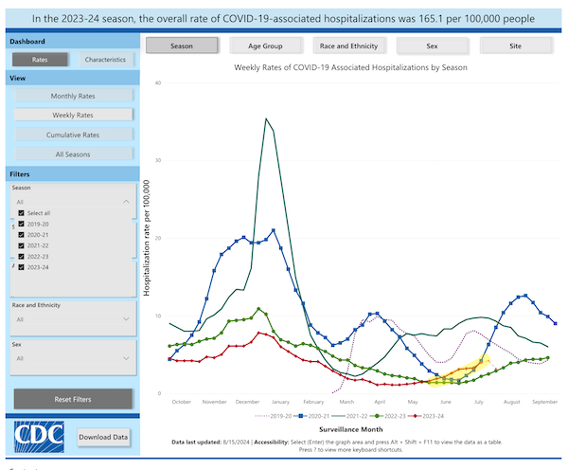Viewport: 568px width, 470px height.
Task: Uncheck the 2023-24 season checkbox
Action: tap(20, 266)
